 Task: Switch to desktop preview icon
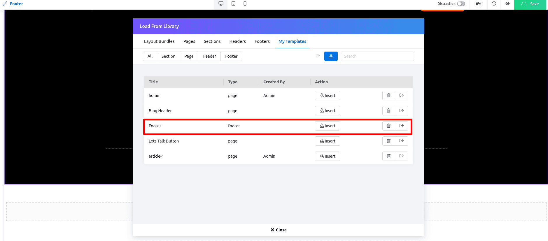(x=221, y=4)
